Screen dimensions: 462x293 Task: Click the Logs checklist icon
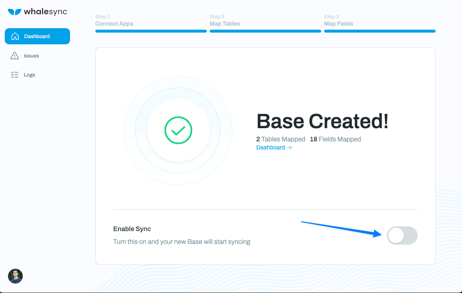click(x=15, y=75)
